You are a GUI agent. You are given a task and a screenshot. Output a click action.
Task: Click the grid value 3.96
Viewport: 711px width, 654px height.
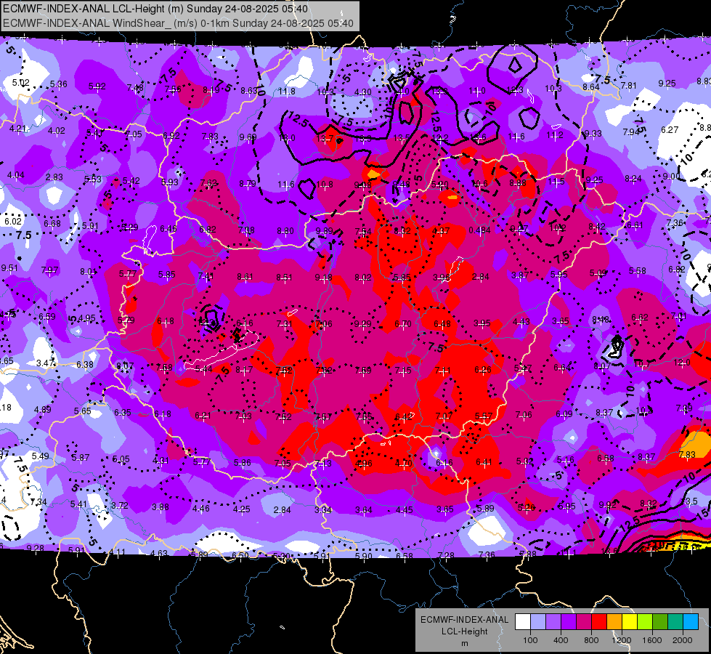pos(442,278)
